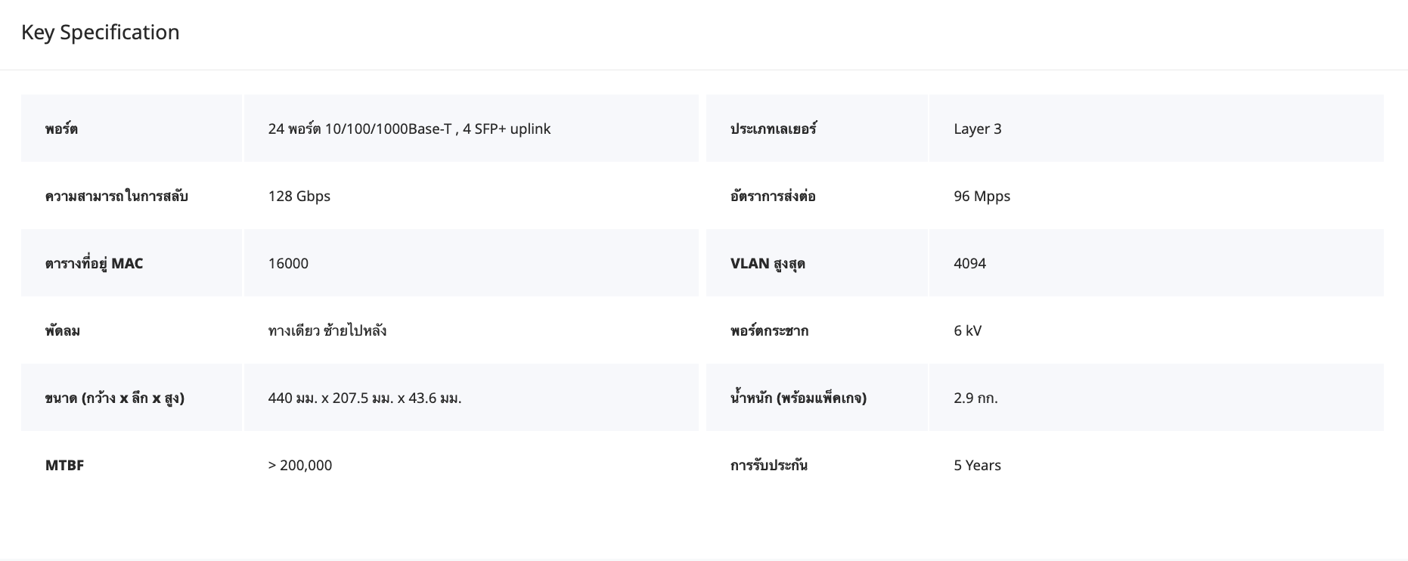1408x561 pixels.
Task: Click the 6 kV surge value
Action: [967, 330]
